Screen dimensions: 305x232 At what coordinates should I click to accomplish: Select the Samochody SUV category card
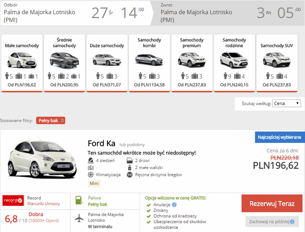coord(277,63)
